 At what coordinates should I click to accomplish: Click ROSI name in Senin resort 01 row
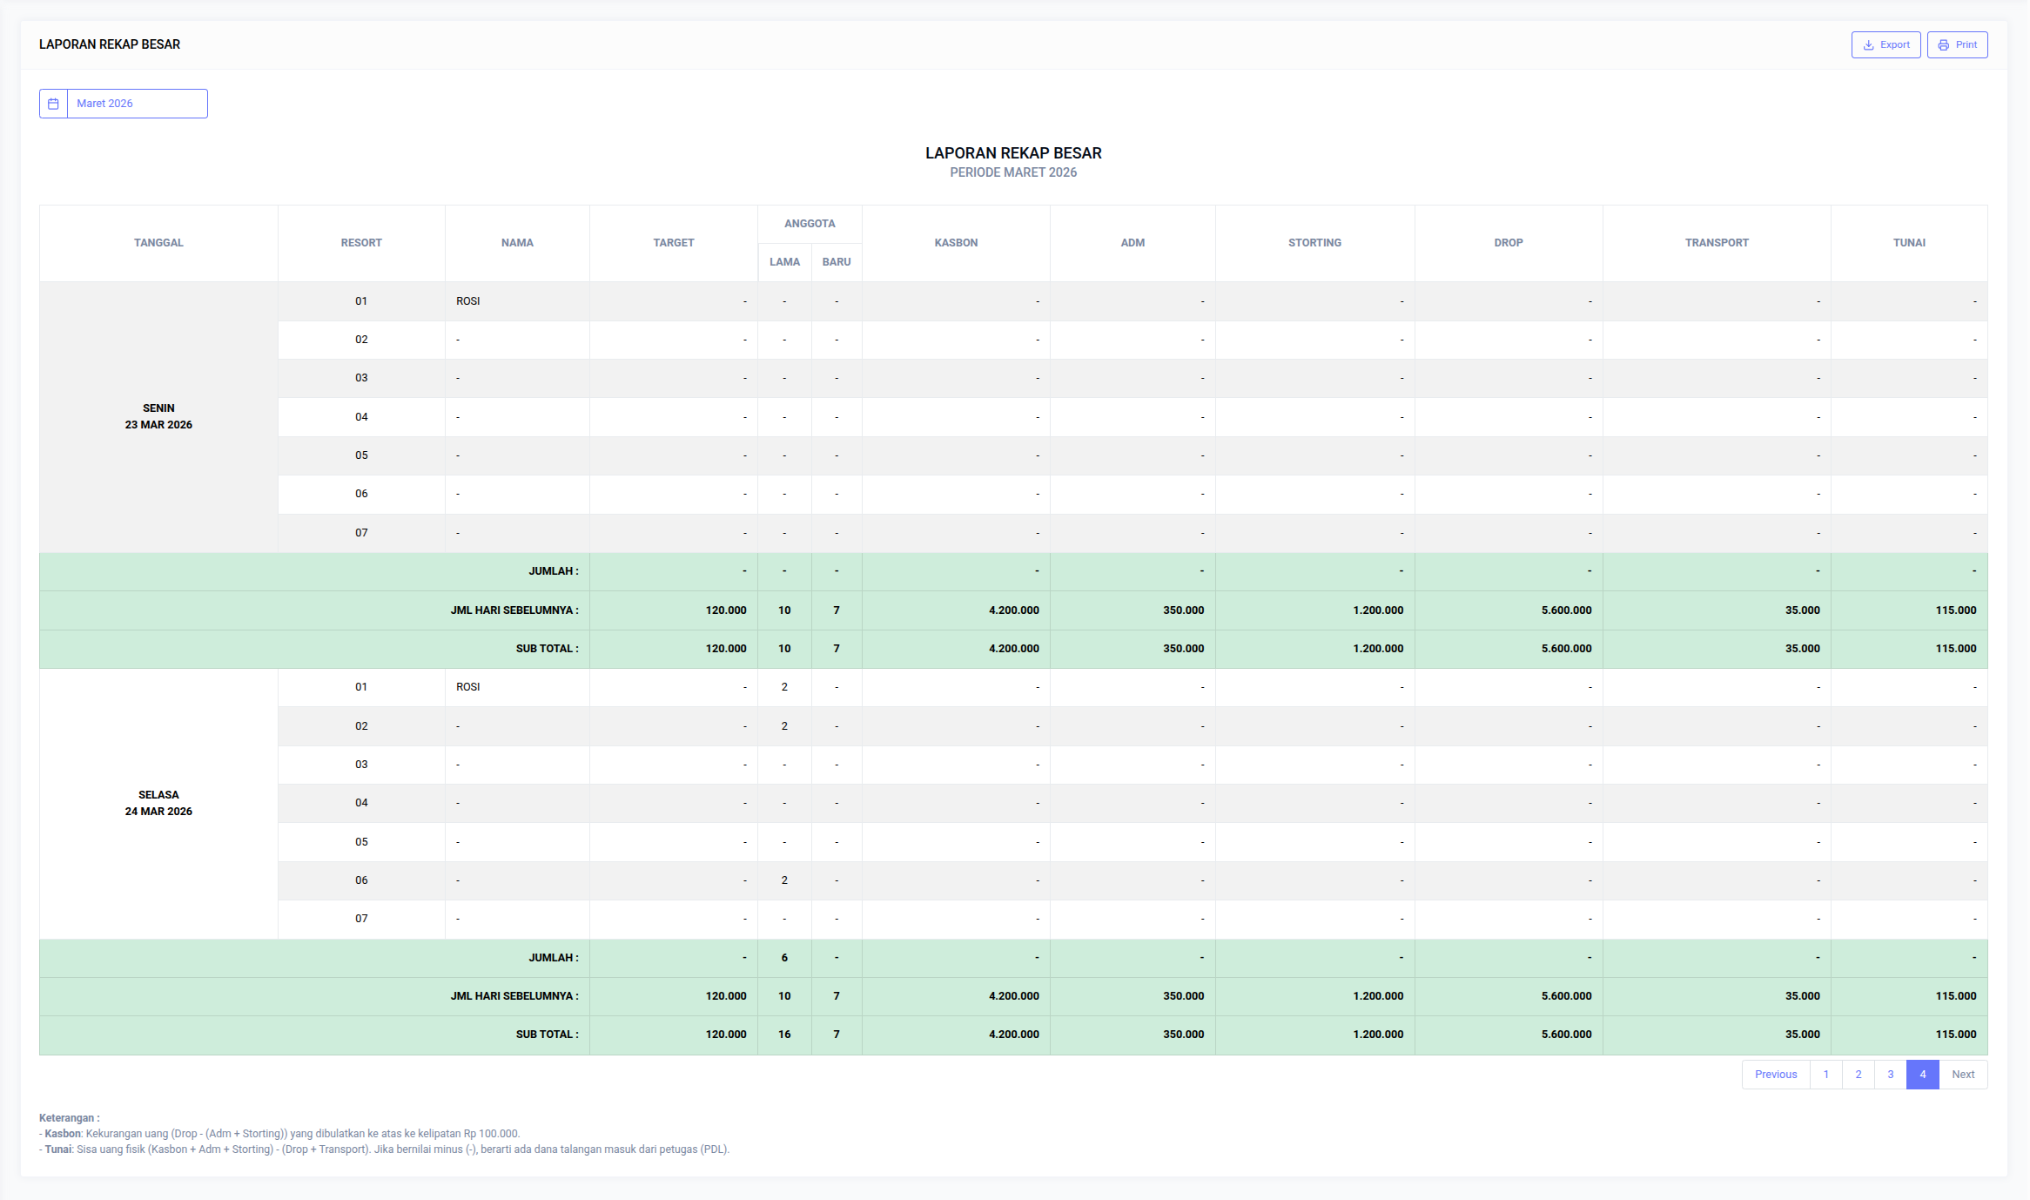point(468,301)
